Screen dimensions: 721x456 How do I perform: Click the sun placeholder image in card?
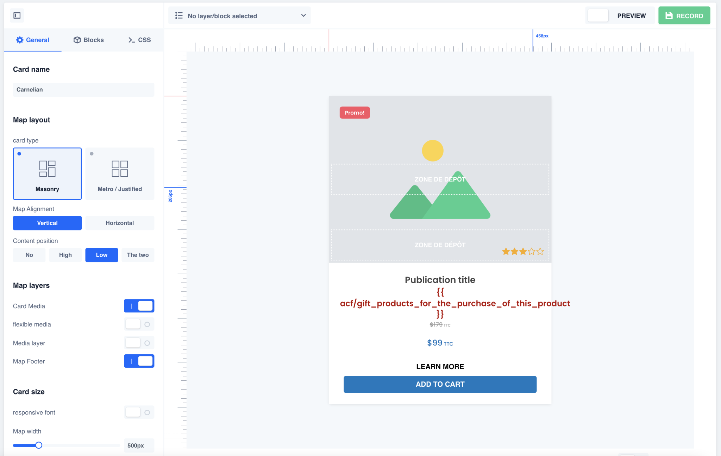433,151
